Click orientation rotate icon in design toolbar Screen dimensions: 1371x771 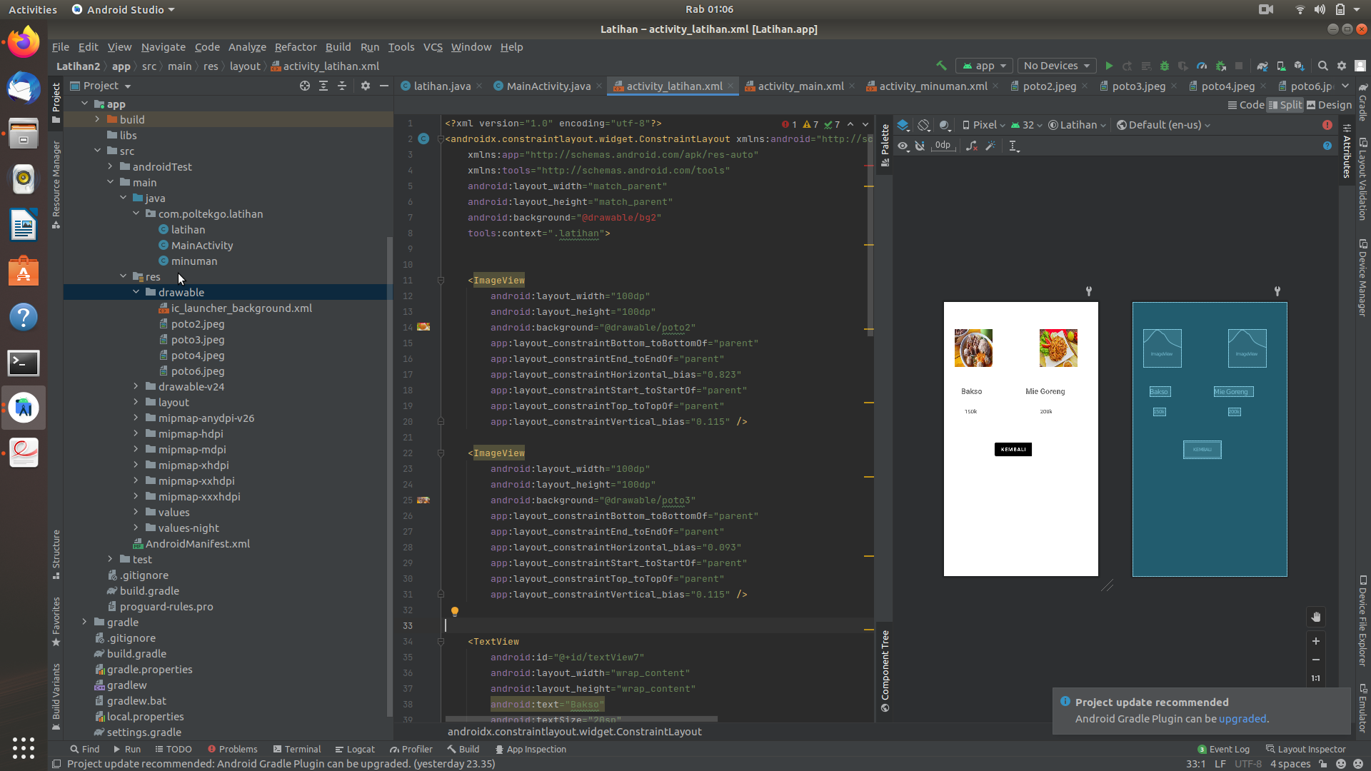tap(924, 125)
